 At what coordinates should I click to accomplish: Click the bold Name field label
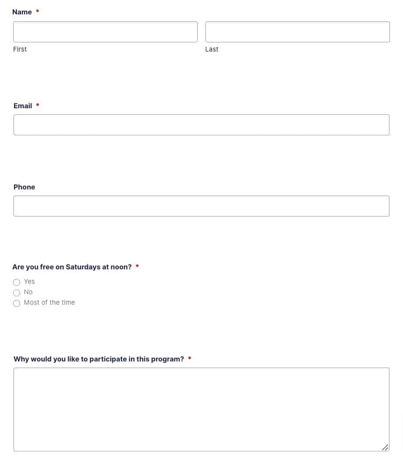[22, 12]
